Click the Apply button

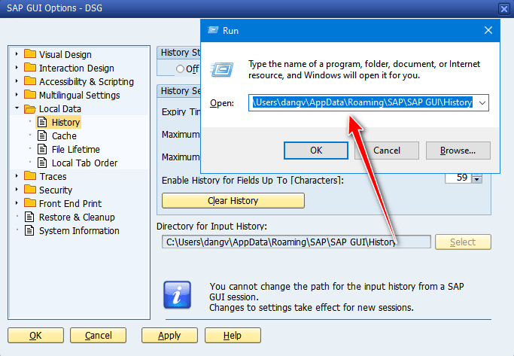[x=169, y=335]
